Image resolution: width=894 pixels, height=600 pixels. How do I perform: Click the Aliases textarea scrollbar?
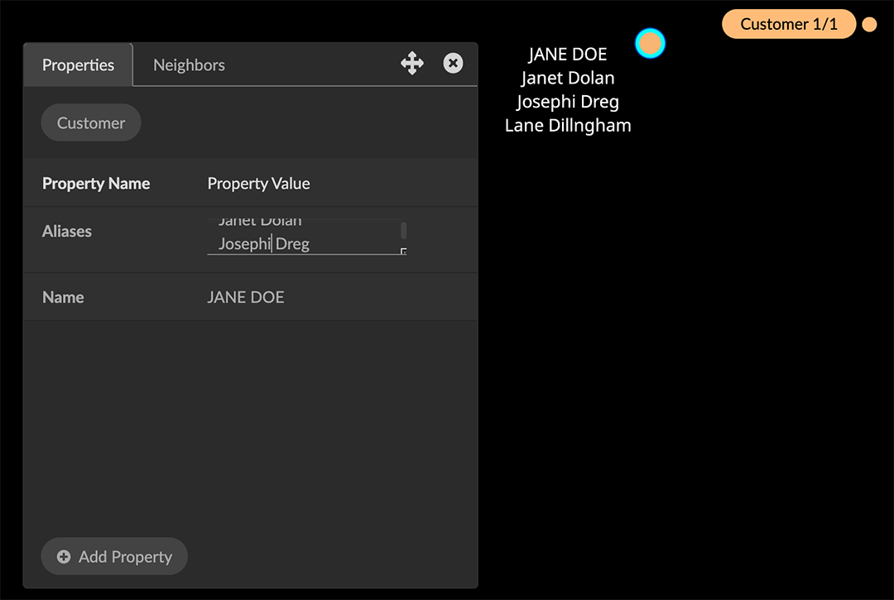tap(403, 230)
